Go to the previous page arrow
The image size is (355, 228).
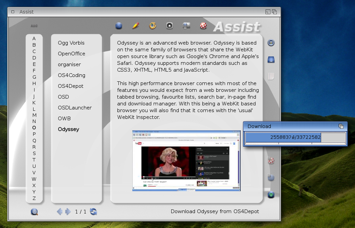(60, 212)
